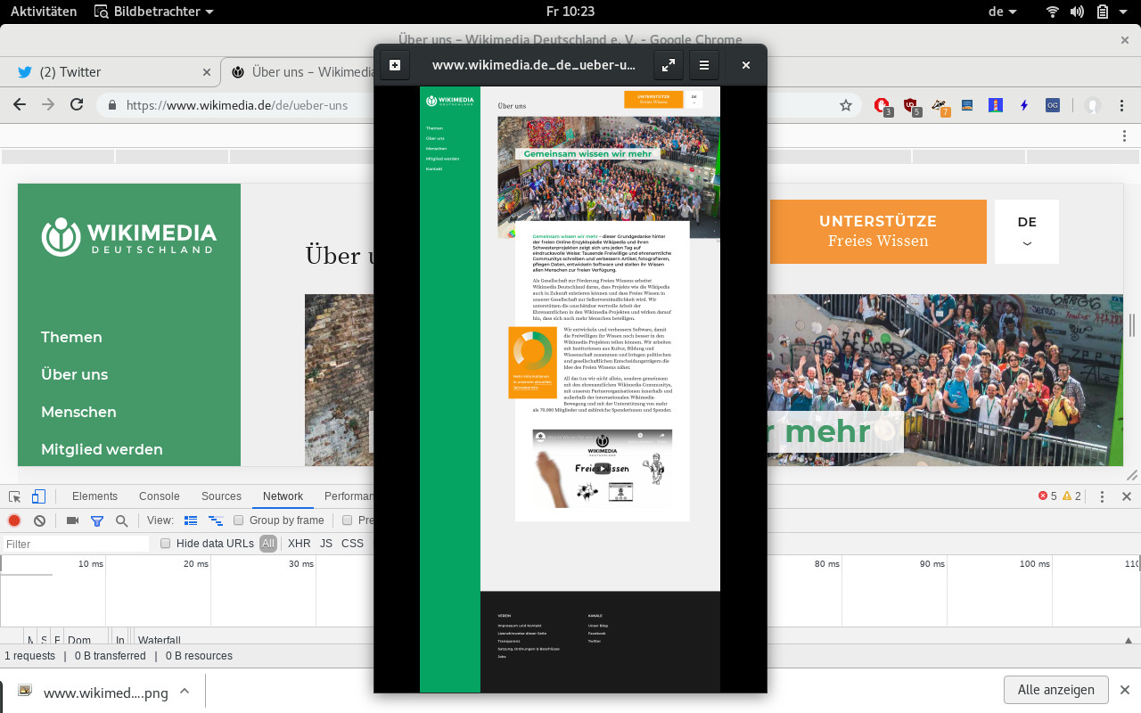Check Hide data URLs

coord(165,544)
